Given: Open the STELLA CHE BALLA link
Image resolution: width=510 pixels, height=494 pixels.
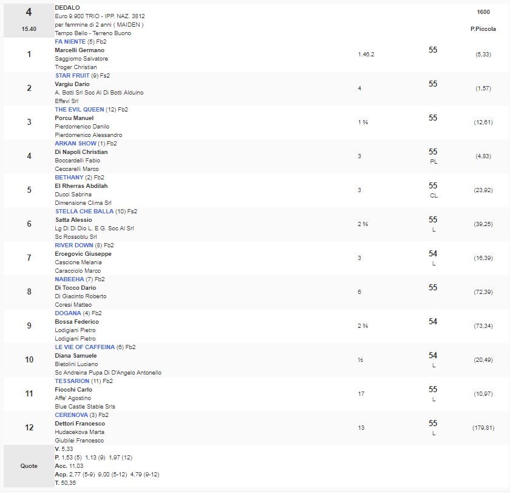Looking at the screenshot, I should click(x=84, y=212).
